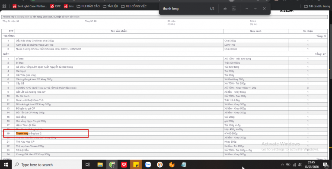The height and width of the screenshot is (169, 332).
Task: Open the apps grid icon in bookmarks bar
Action: (4, 6)
